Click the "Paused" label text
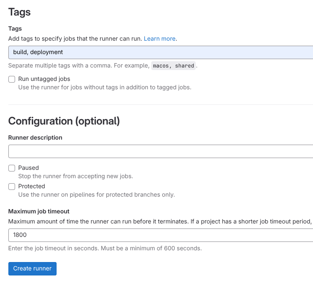Viewport: 313px width, 283px height. 28,168
